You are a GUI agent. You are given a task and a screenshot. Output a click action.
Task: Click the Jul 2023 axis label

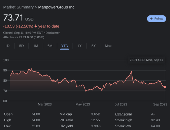(121, 104)
